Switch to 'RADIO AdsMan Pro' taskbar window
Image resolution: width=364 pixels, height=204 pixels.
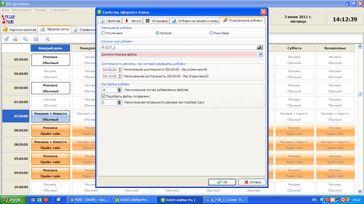click(135, 200)
